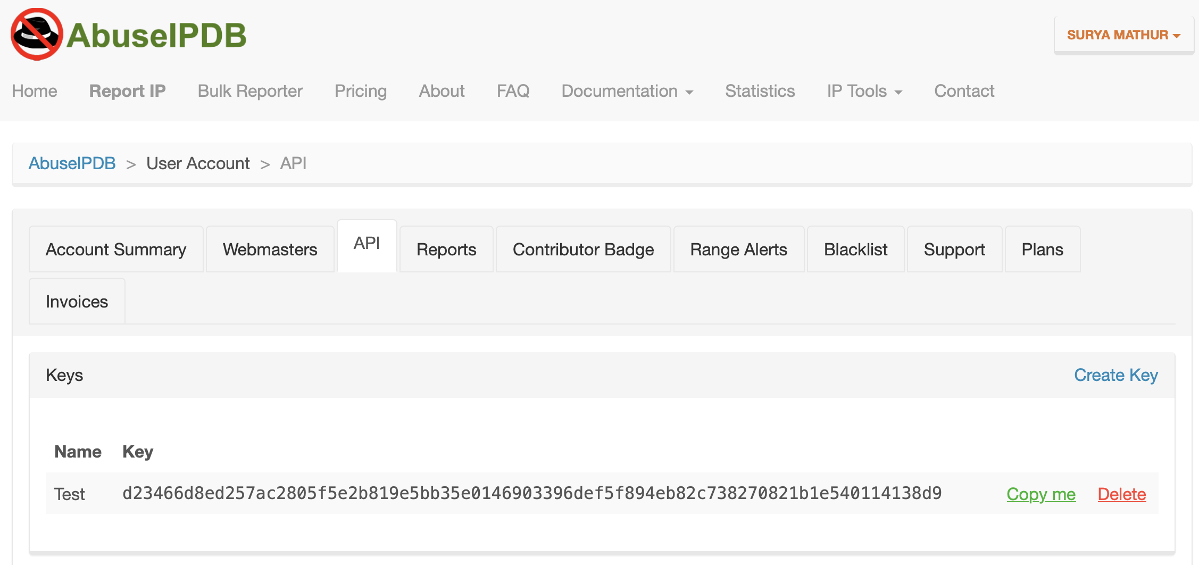The width and height of the screenshot is (1199, 565).
Task: Switch to the Account Summary tab
Action: [x=115, y=248]
